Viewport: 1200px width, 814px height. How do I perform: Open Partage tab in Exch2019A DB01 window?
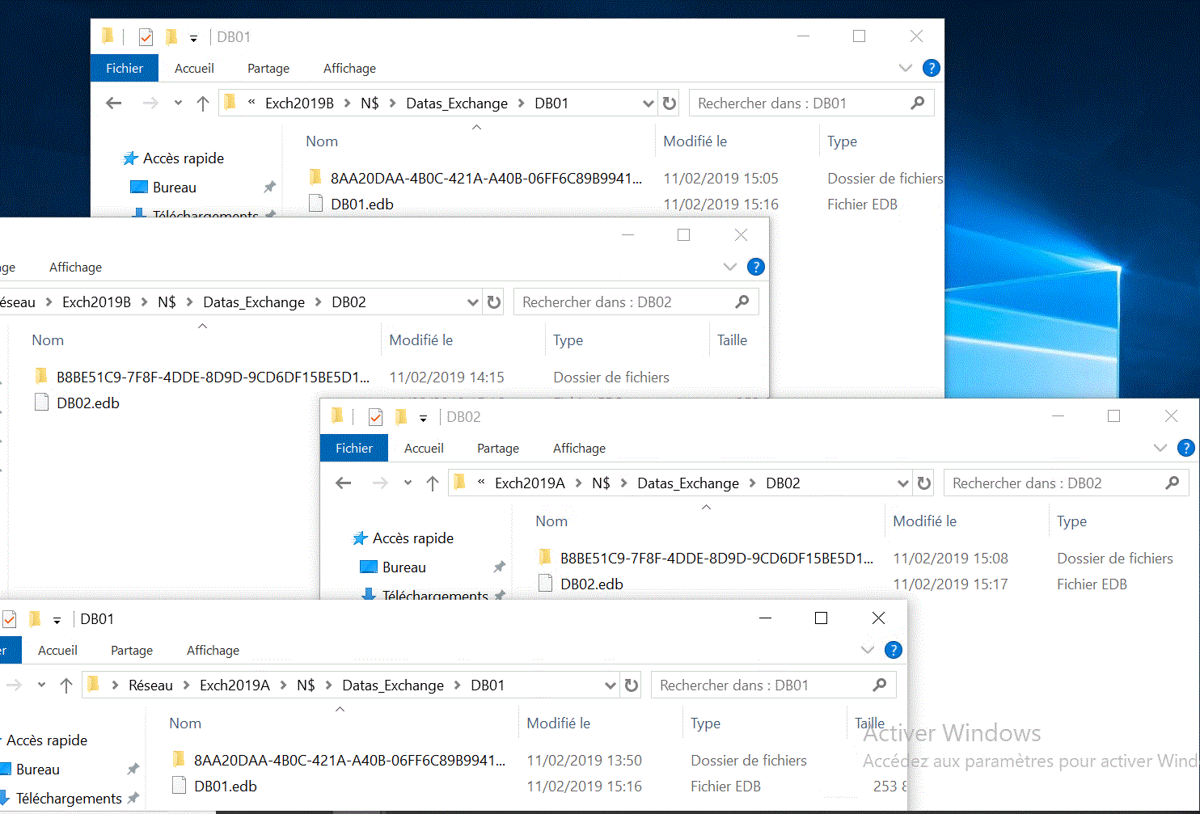click(x=132, y=651)
